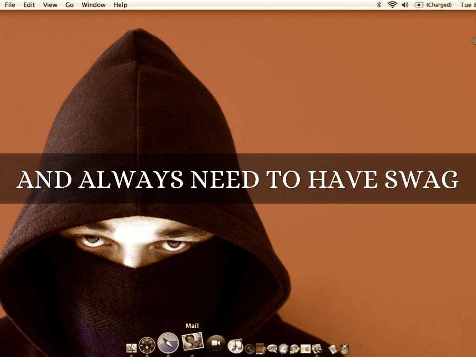The width and height of the screenshot is (476, 357).
Task: Open iTunes music note icon
Action: (x=236, y=345)
